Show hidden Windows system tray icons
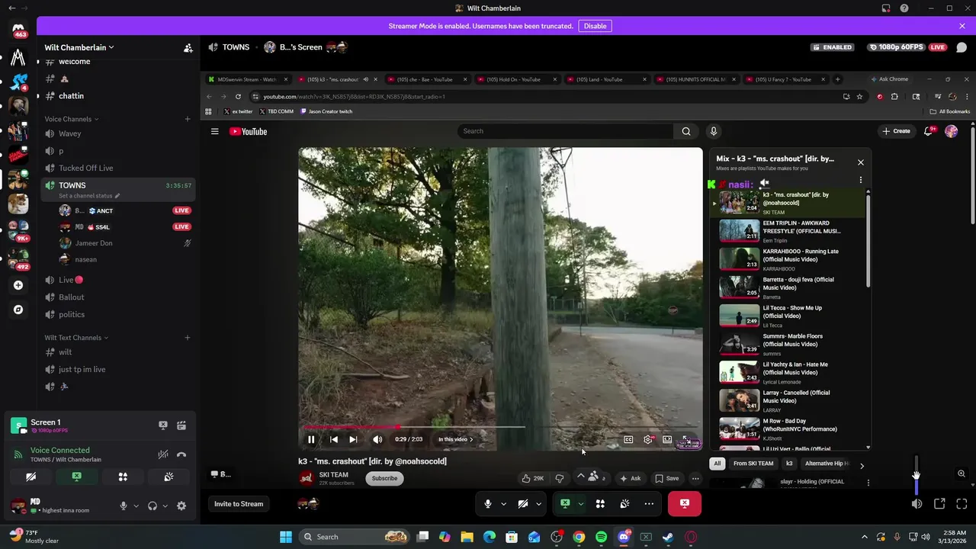This screenshot has height=549, width=976. coord(864,537)
